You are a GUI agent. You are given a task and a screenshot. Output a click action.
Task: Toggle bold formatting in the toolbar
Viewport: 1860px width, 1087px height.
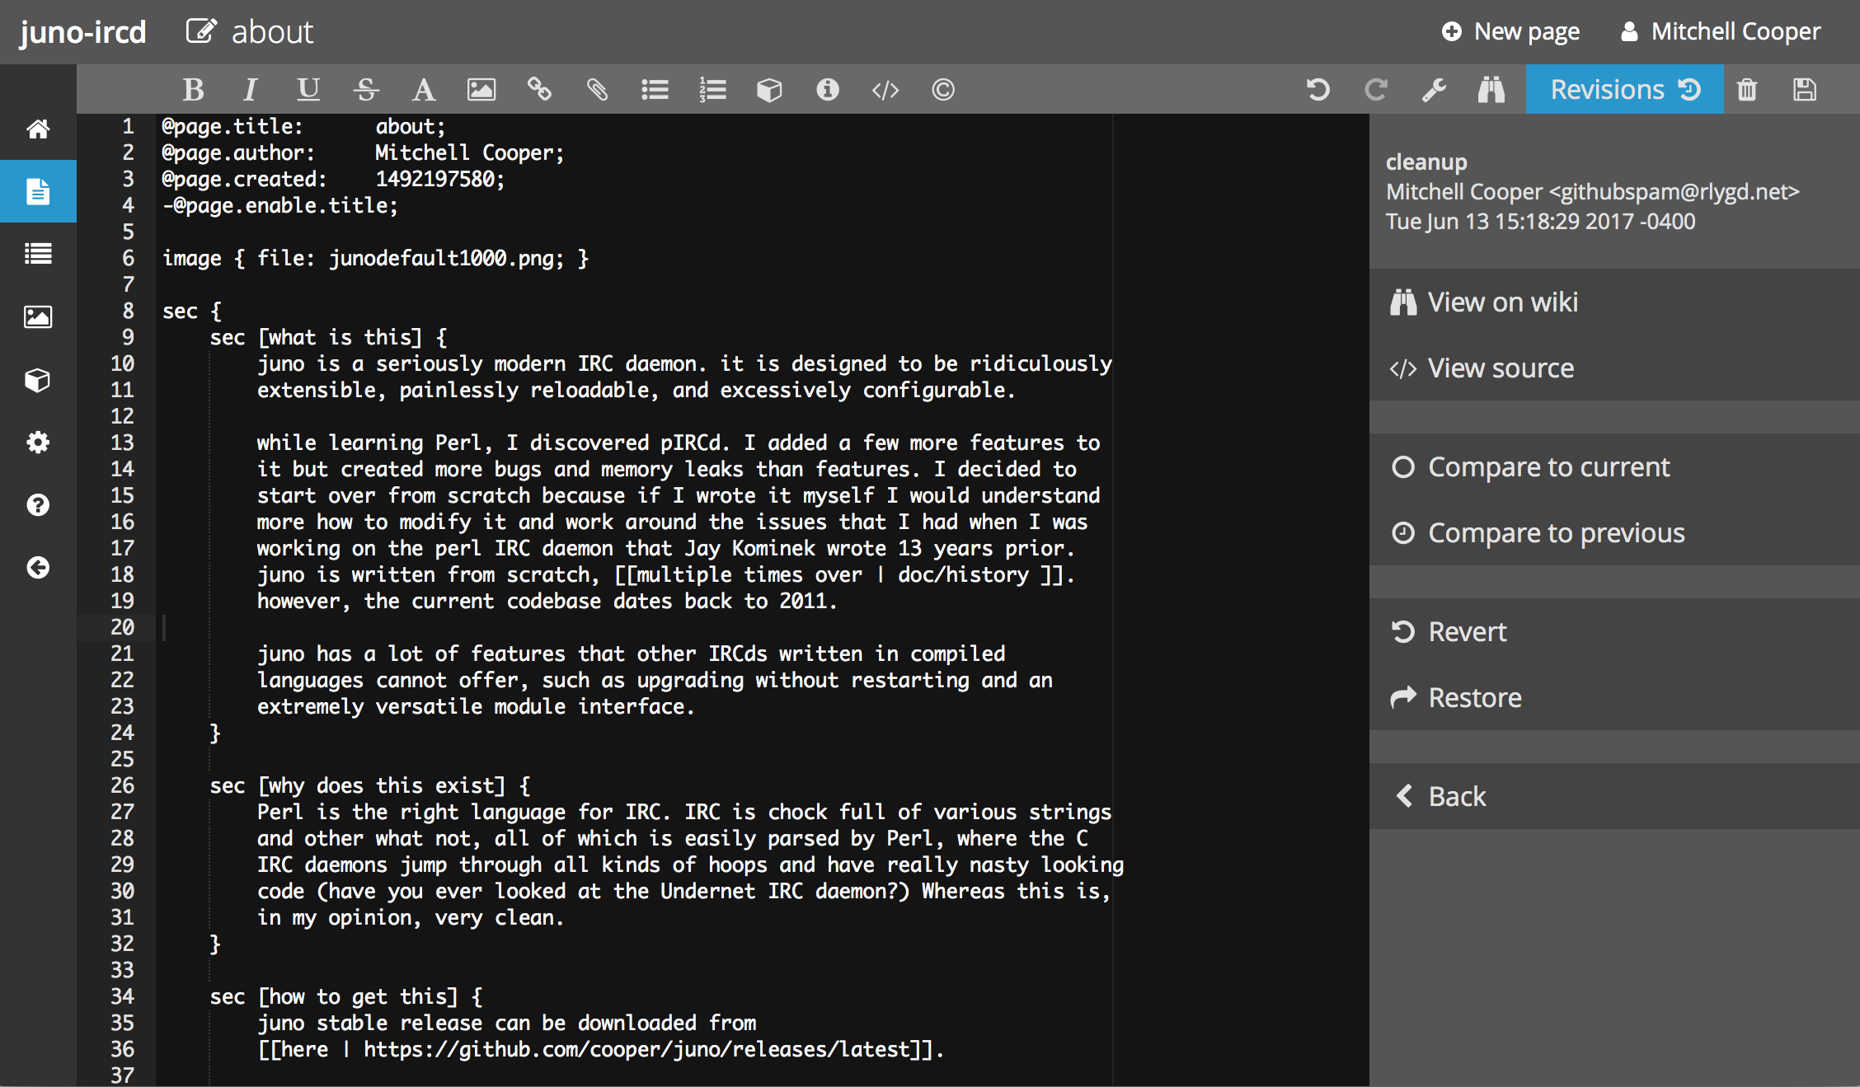click(x=194, y=89)
